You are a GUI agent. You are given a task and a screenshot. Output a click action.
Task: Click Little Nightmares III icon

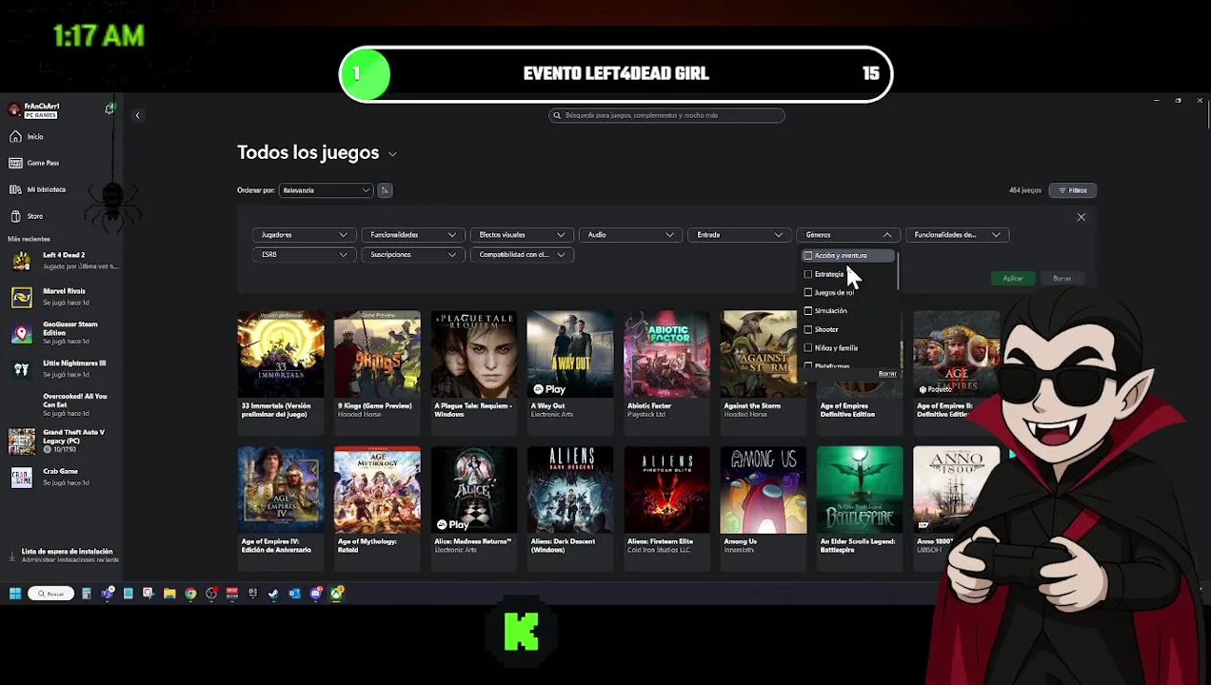click(x=21, y=369)
